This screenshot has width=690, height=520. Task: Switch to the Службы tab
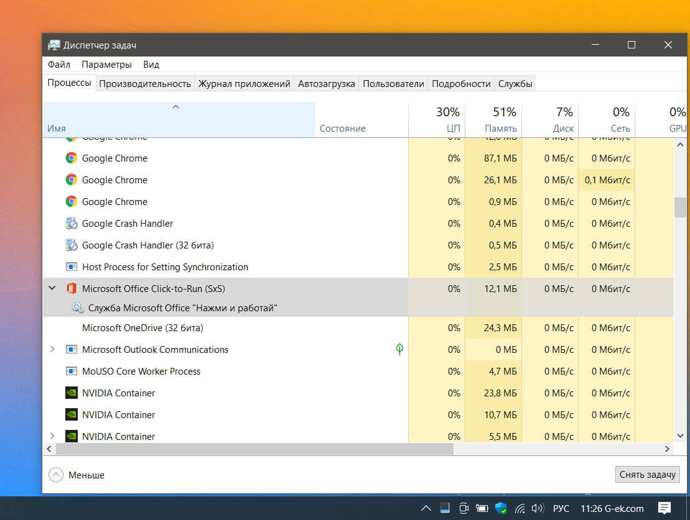515,83
